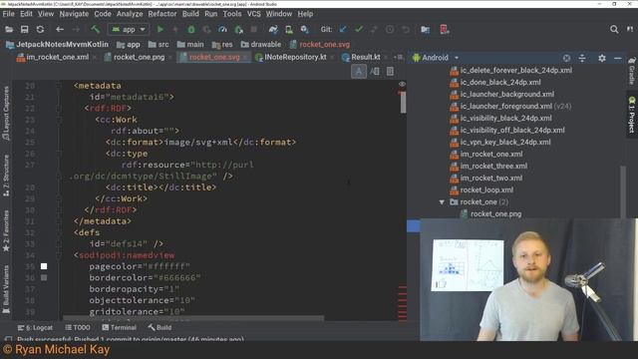Collapse the rocket_one (2) folder node
This screenshot has width=638, height=359.
point(442,201)
